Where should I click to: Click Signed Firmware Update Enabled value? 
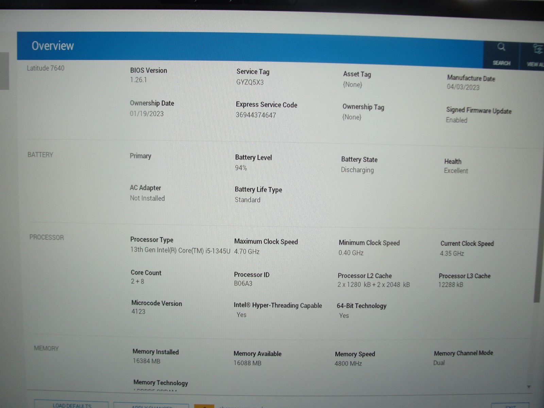(457, 120)
